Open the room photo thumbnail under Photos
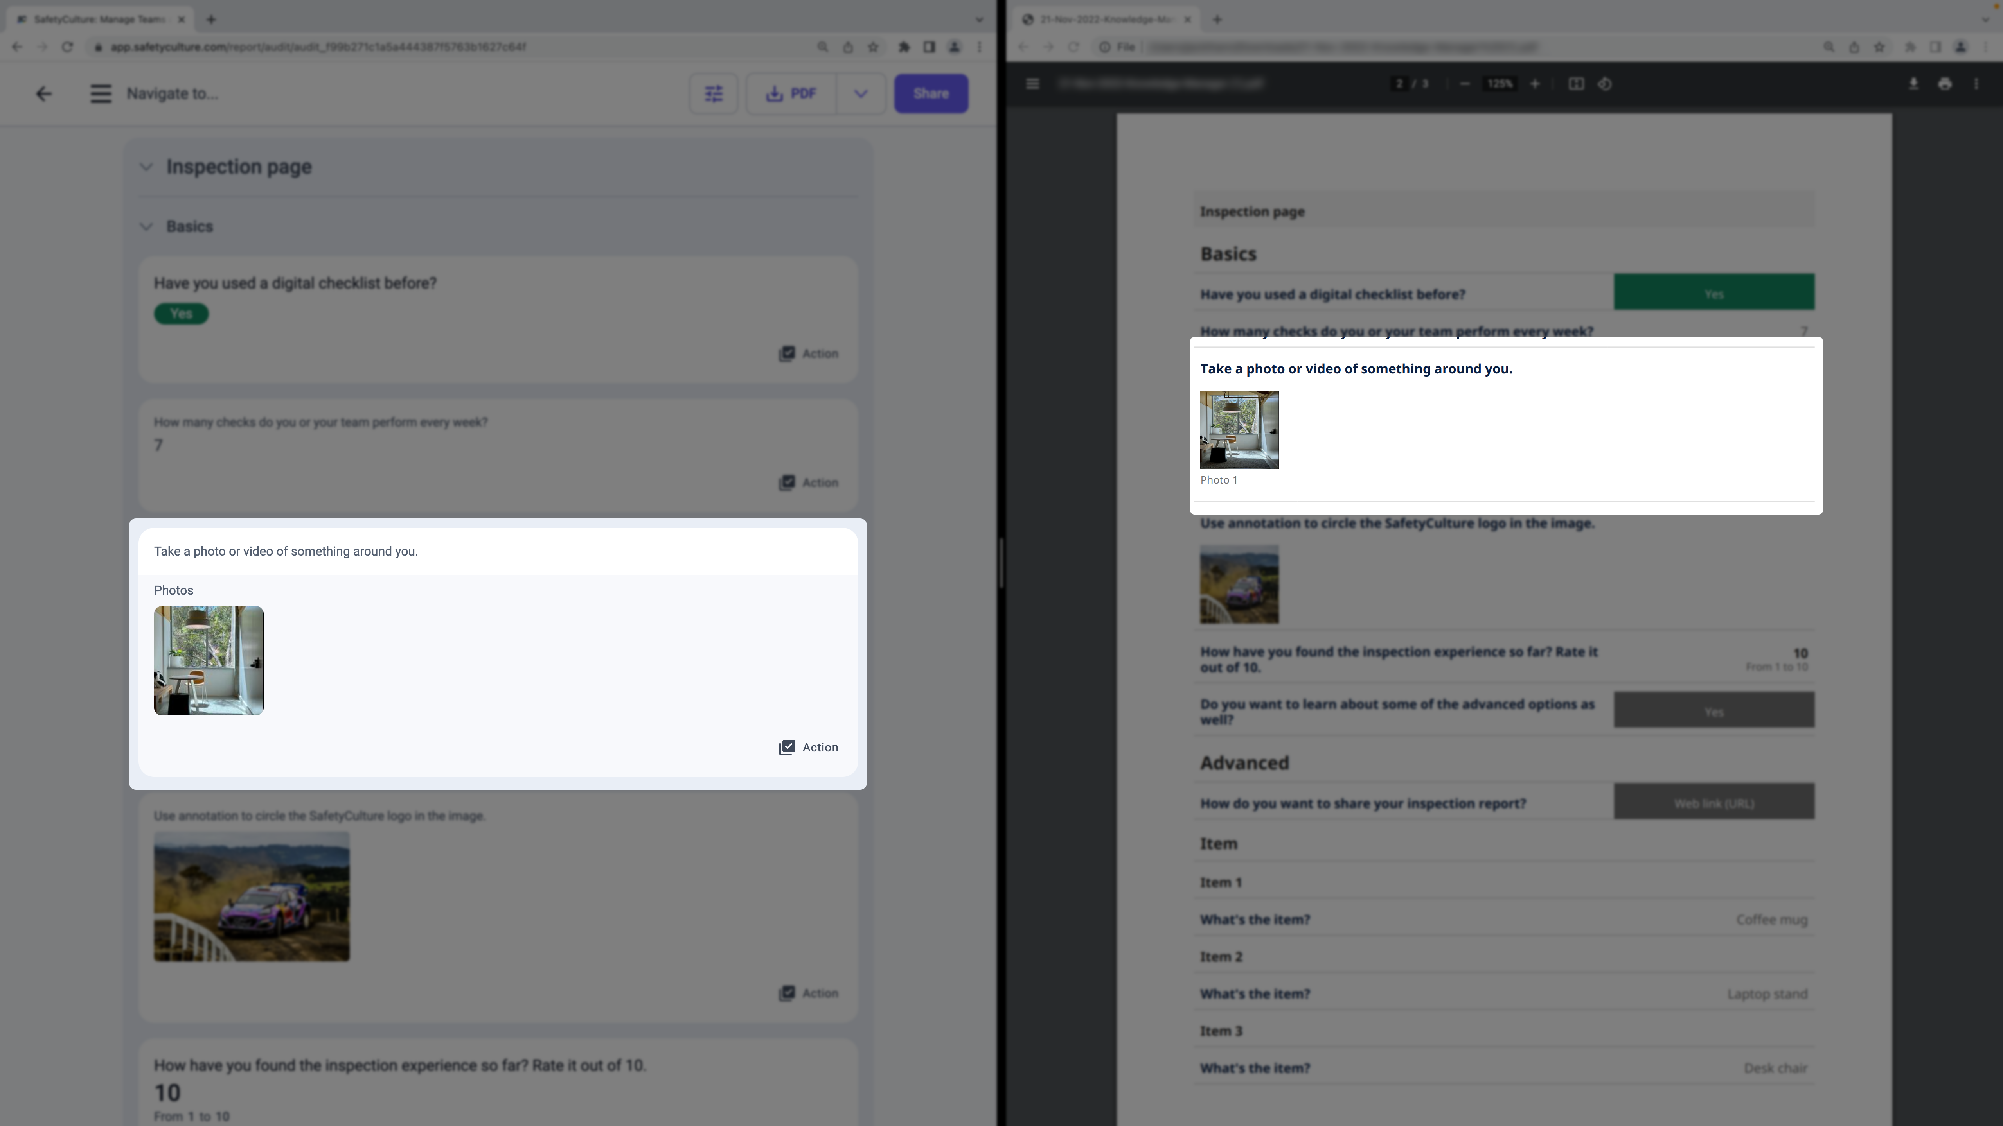The height and width of the screenshot is (1126, 2003). tap(209, 660)
